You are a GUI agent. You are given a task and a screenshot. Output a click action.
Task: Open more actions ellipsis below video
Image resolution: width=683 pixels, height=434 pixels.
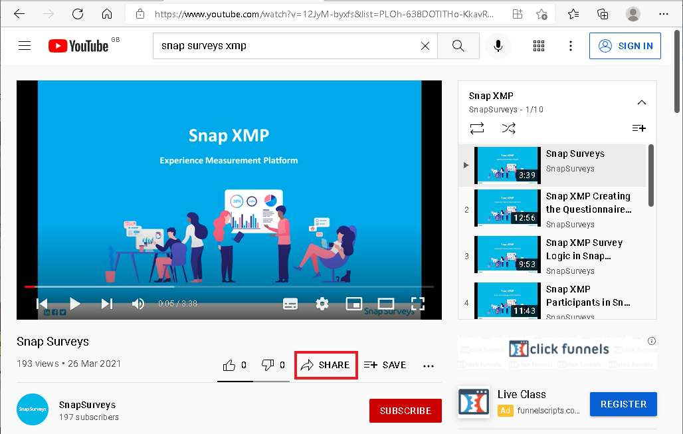[x=429, y=366]
